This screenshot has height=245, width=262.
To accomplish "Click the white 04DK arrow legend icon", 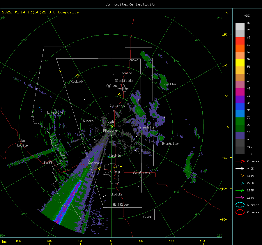I will 240,168.
